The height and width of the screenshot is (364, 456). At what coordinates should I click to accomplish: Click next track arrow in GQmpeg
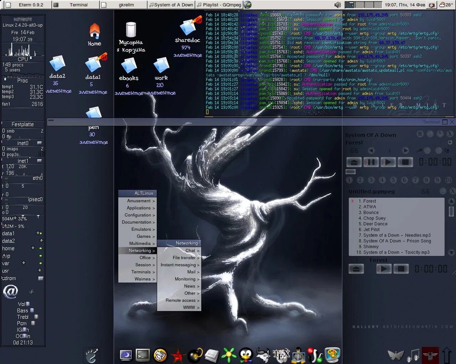point(405,150)
